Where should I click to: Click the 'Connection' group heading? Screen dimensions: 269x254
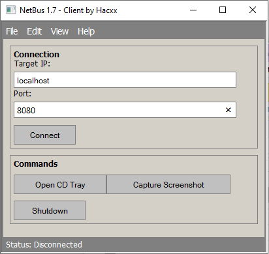[37, 54]
